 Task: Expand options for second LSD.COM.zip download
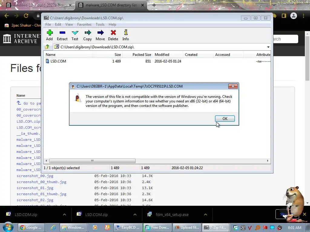tap(135, 214)
